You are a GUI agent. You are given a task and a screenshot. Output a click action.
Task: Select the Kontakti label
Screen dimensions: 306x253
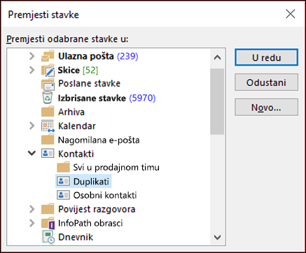tap(76, 154)
